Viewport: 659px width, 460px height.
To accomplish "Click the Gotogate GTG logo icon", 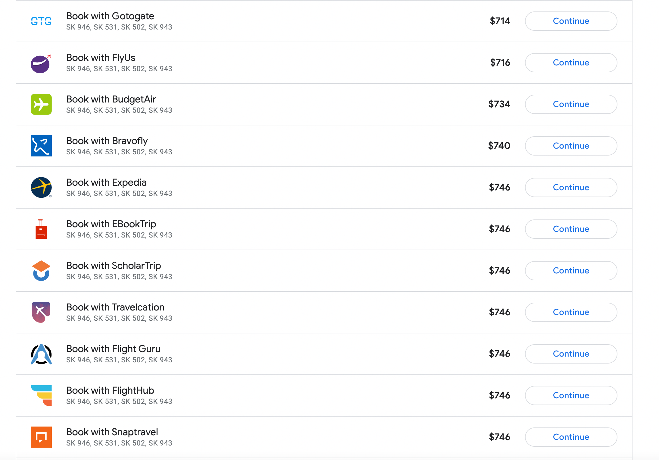I will tap(41, 21).
